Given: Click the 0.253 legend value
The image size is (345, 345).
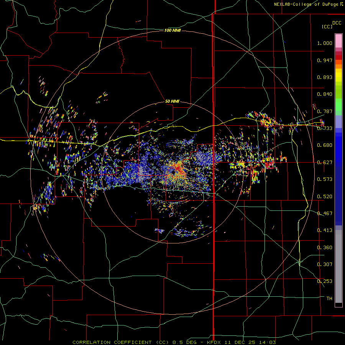Looking at the screenshot, I should (325, 281).
